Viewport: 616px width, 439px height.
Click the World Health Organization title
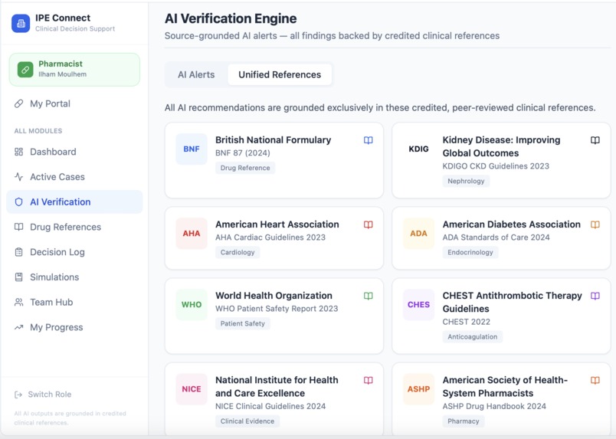point(274,296)
